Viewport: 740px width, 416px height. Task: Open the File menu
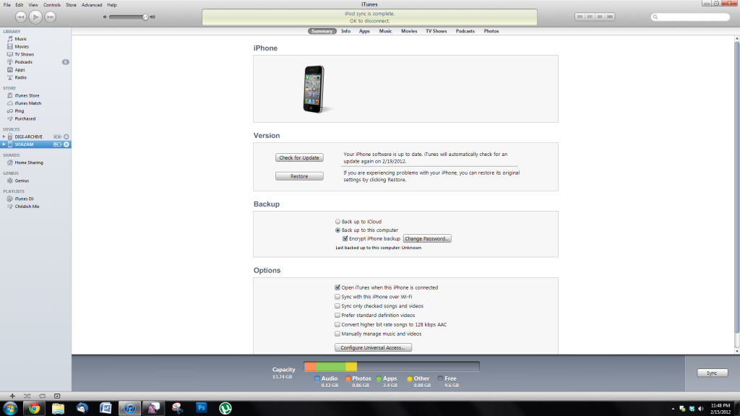[7, 5]
